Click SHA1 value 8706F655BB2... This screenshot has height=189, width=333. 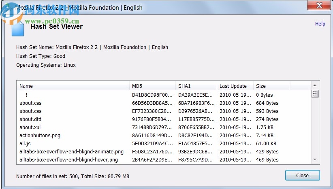click(x=196, y=127)
